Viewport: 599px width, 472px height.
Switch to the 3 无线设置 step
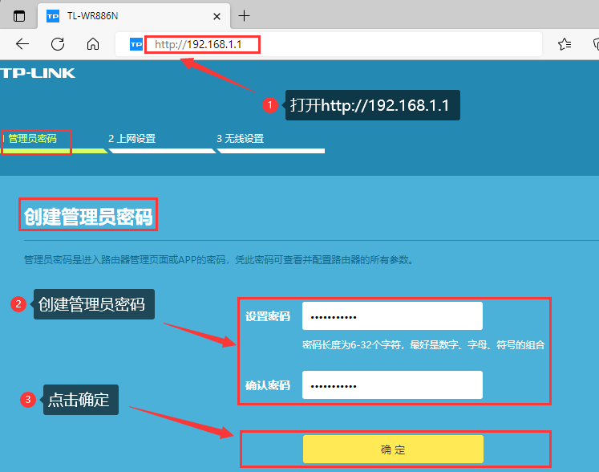click(240, 139)
